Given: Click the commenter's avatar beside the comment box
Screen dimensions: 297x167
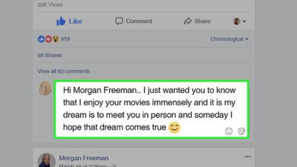Looking at the screenshot, I should coord(45,88).
